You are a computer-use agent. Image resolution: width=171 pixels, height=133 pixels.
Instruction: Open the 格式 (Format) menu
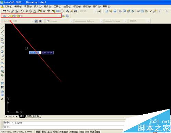click(48, 6)
